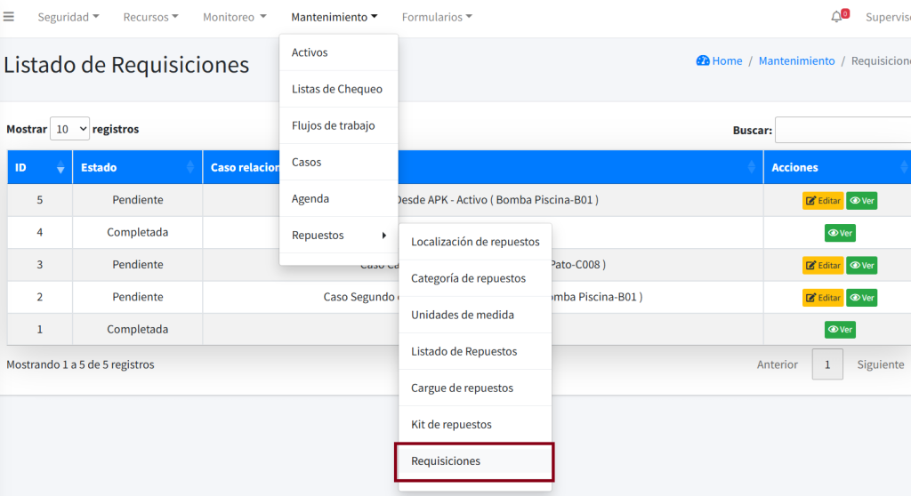Click inside the Buscar search field
The width and height of the screenshot is (911, 496).
point(842,130)
